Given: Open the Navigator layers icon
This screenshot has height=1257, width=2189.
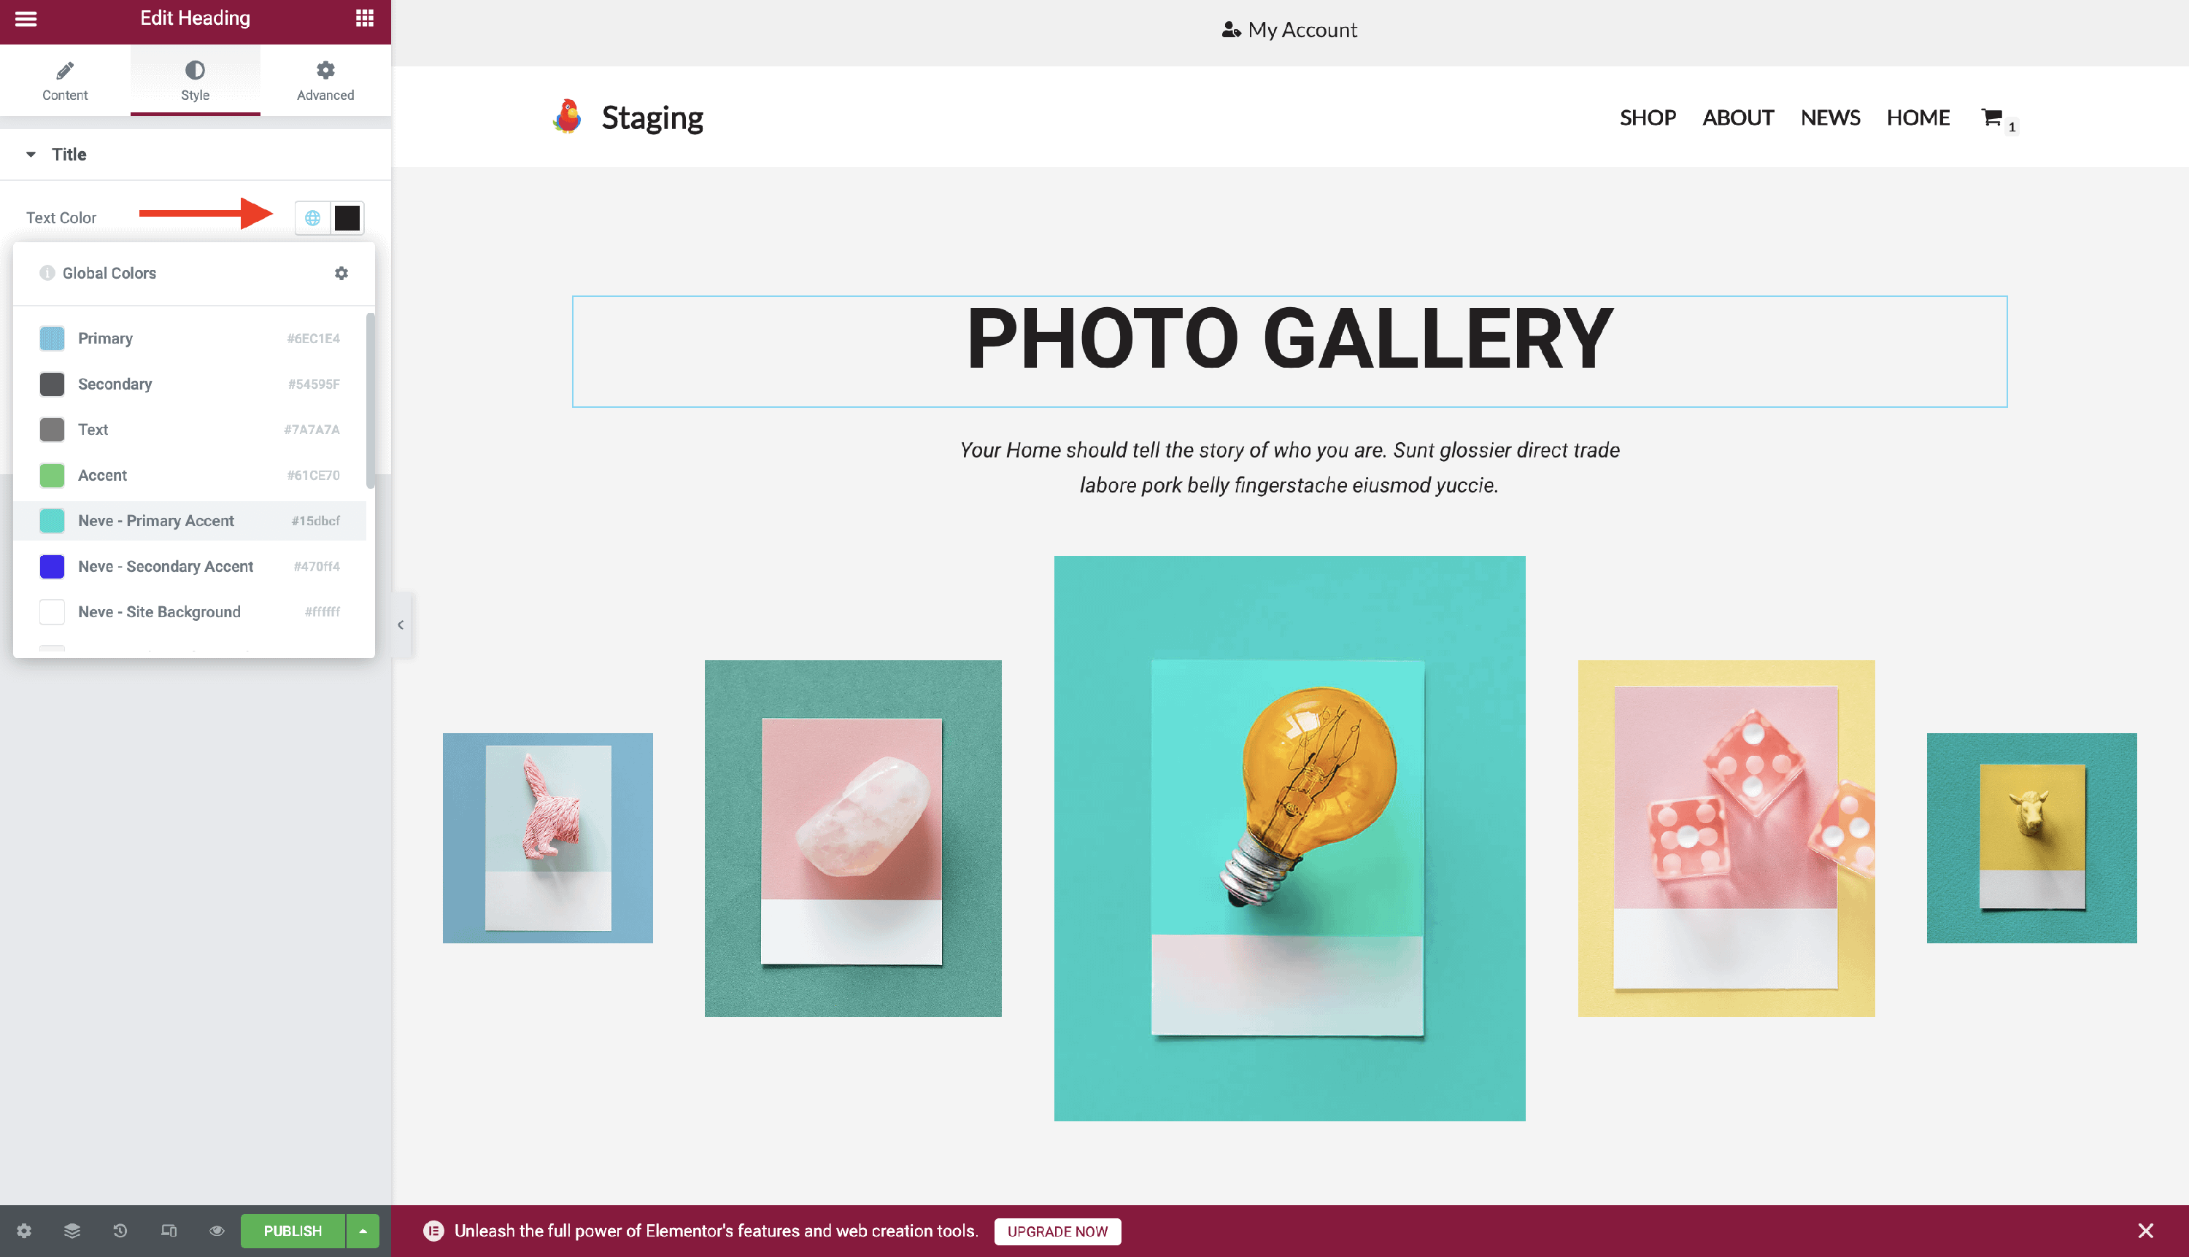Looking at the screenshot, I should coord(72,1230).
